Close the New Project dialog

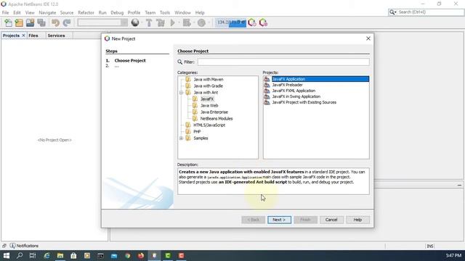click(x=368, y=38)
